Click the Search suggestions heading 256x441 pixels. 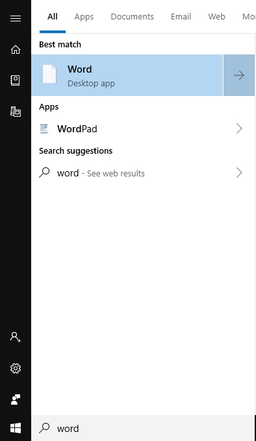point(76,150)
